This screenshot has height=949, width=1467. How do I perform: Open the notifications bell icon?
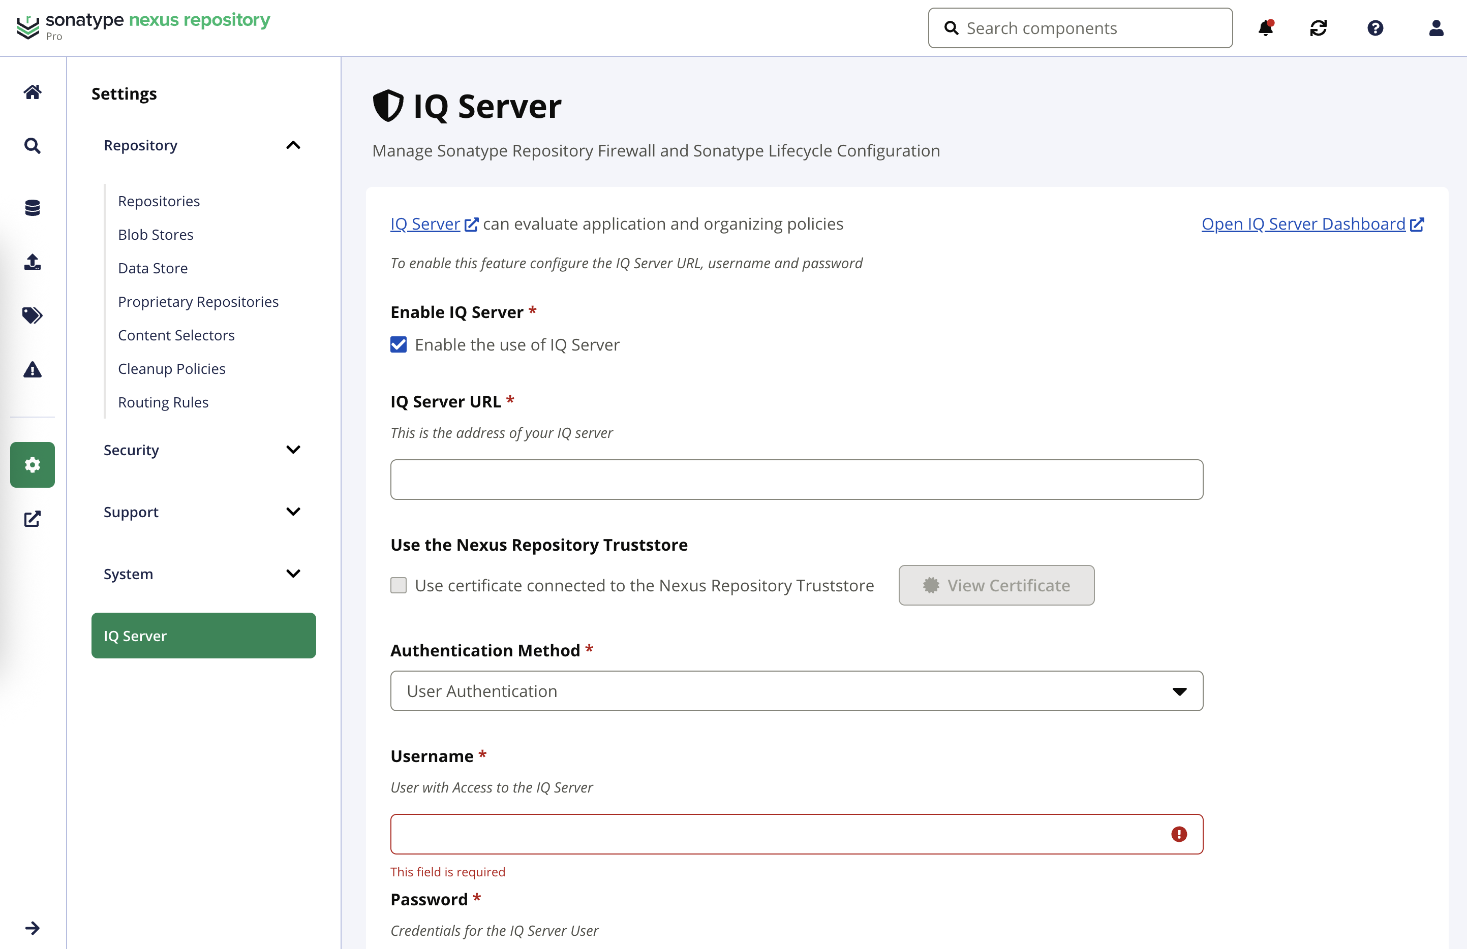tap(1265, 28)
